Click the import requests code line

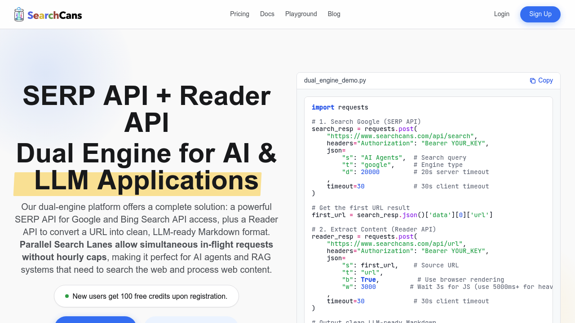(340, 107)
